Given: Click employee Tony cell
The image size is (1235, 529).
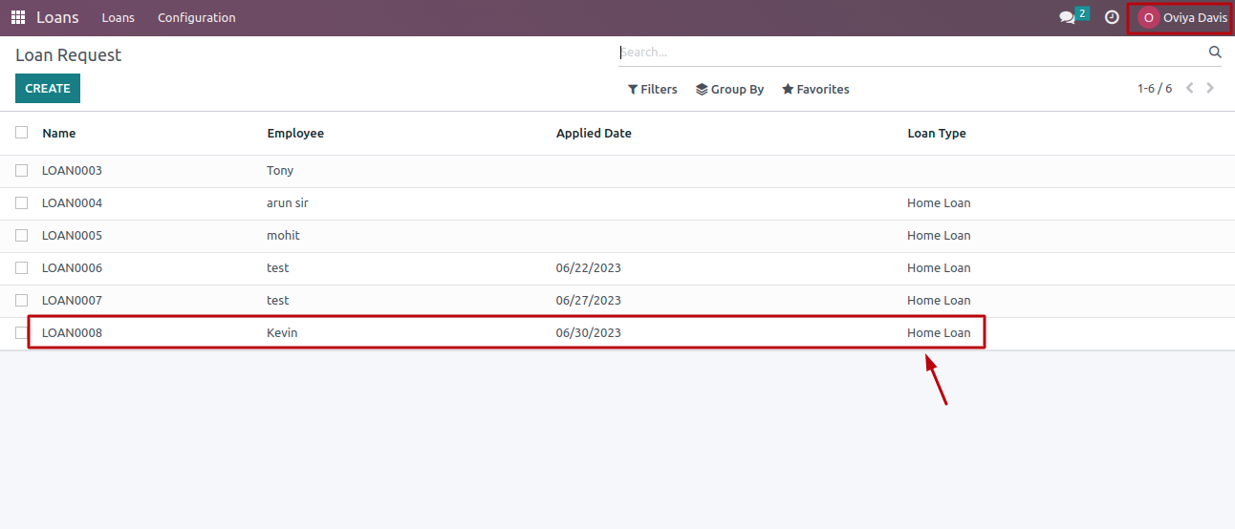Looking at the screenshot, I should pyautogui.click(x=280, y=170).
